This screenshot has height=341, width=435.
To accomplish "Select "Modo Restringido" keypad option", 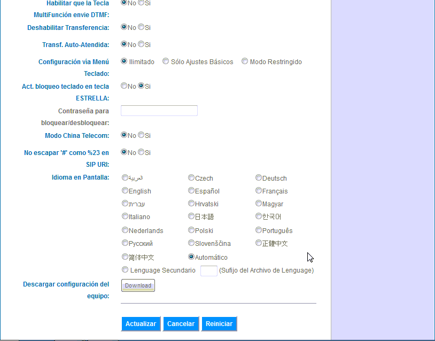I will [x=244, y=61].
